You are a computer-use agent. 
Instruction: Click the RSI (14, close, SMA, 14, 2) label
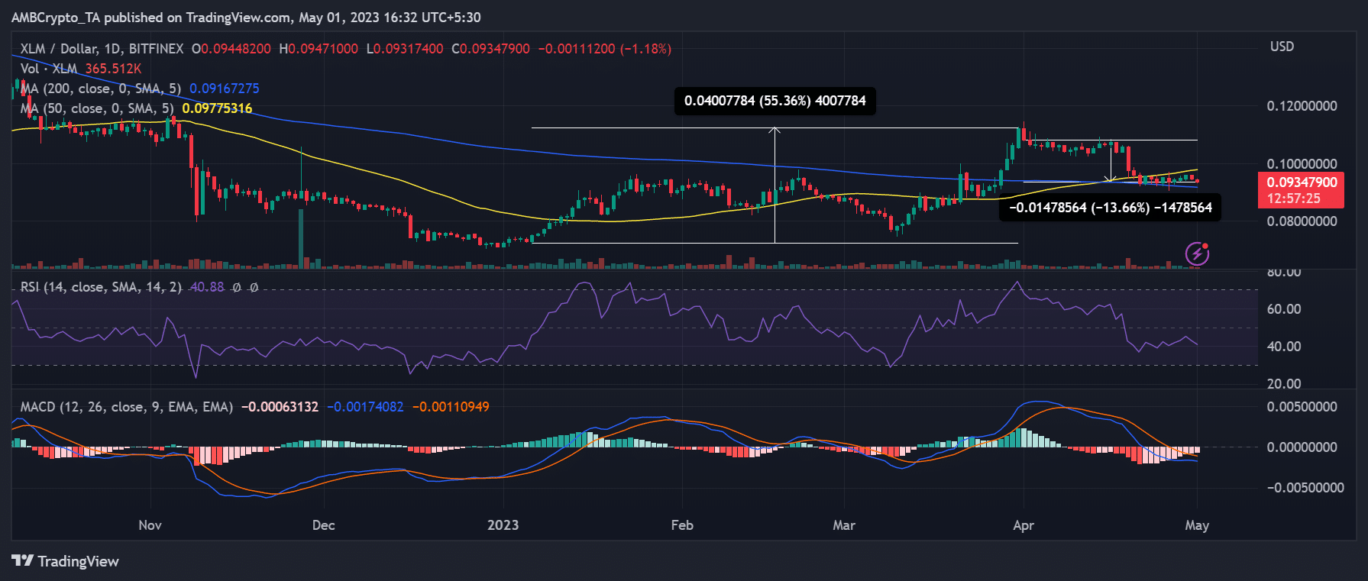pos(101,287)
